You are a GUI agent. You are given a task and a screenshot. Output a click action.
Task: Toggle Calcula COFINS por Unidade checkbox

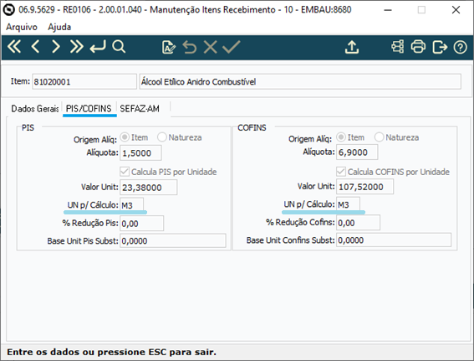point(341,172)
